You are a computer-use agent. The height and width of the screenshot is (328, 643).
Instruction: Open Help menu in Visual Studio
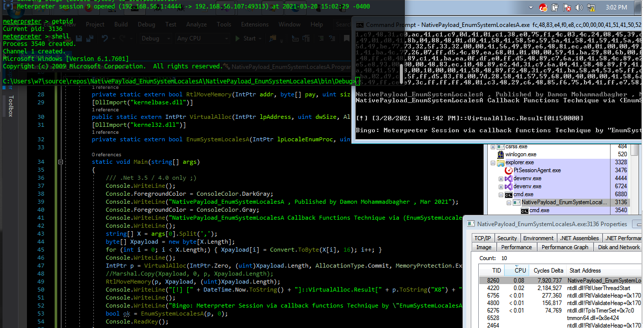tap(317, 24)
